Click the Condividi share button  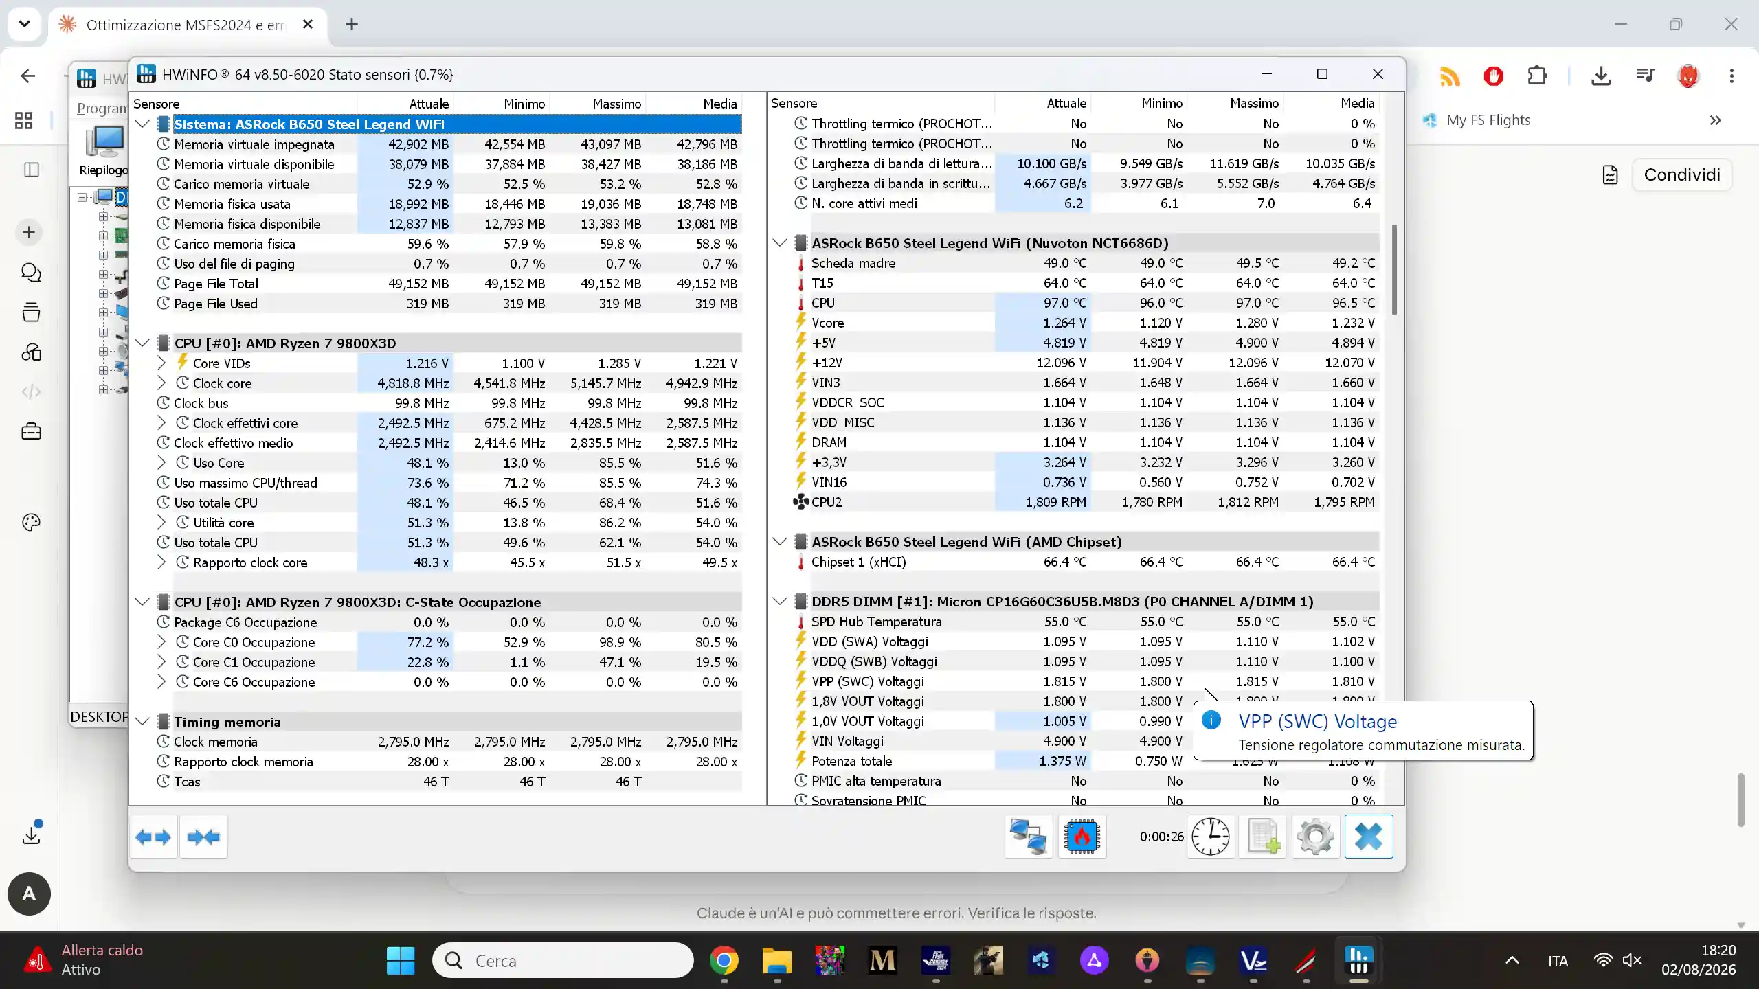(x=1682, y=175)
